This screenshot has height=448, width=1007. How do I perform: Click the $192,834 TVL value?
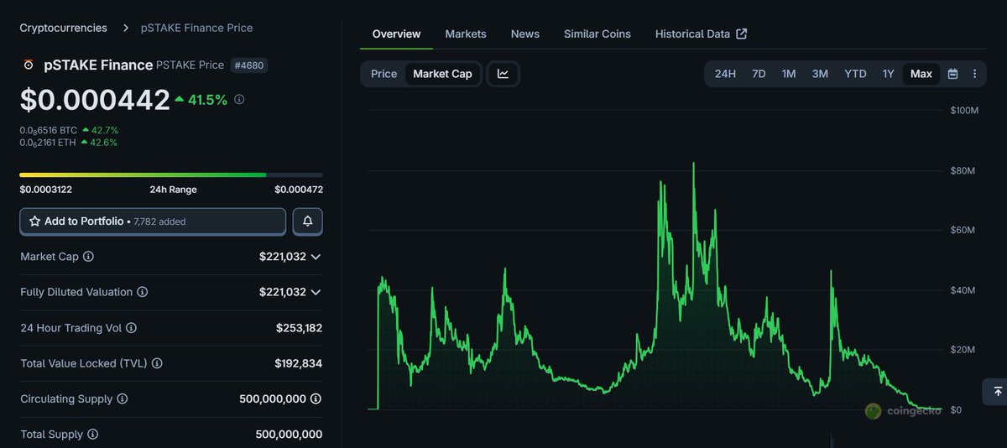[x=299, y=363]
